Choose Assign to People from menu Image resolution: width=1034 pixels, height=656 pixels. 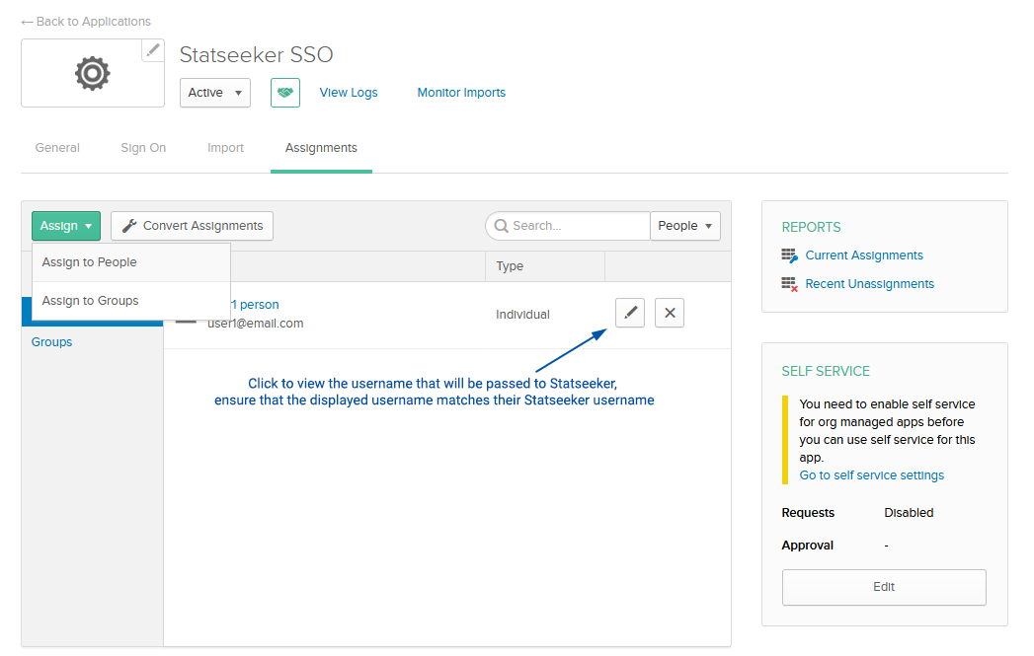pyautogui.click(x=131, y=262)
